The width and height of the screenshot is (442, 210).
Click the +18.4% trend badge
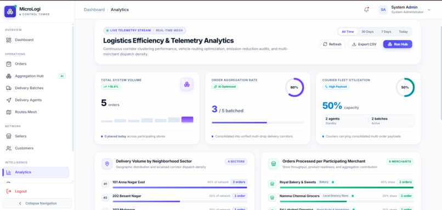click(x=111, y=87)
